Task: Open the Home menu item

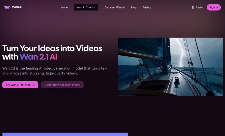Action: click(x=64, y=8)
